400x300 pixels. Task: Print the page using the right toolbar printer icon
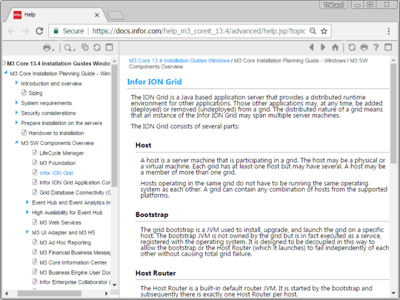tap(364, 47)
